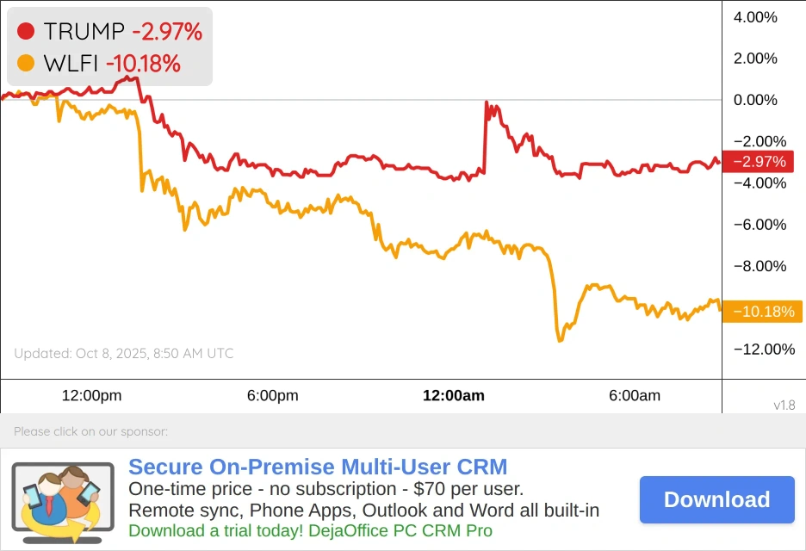
Task: Toggle the WLFI series in legend
Action: 71,63
